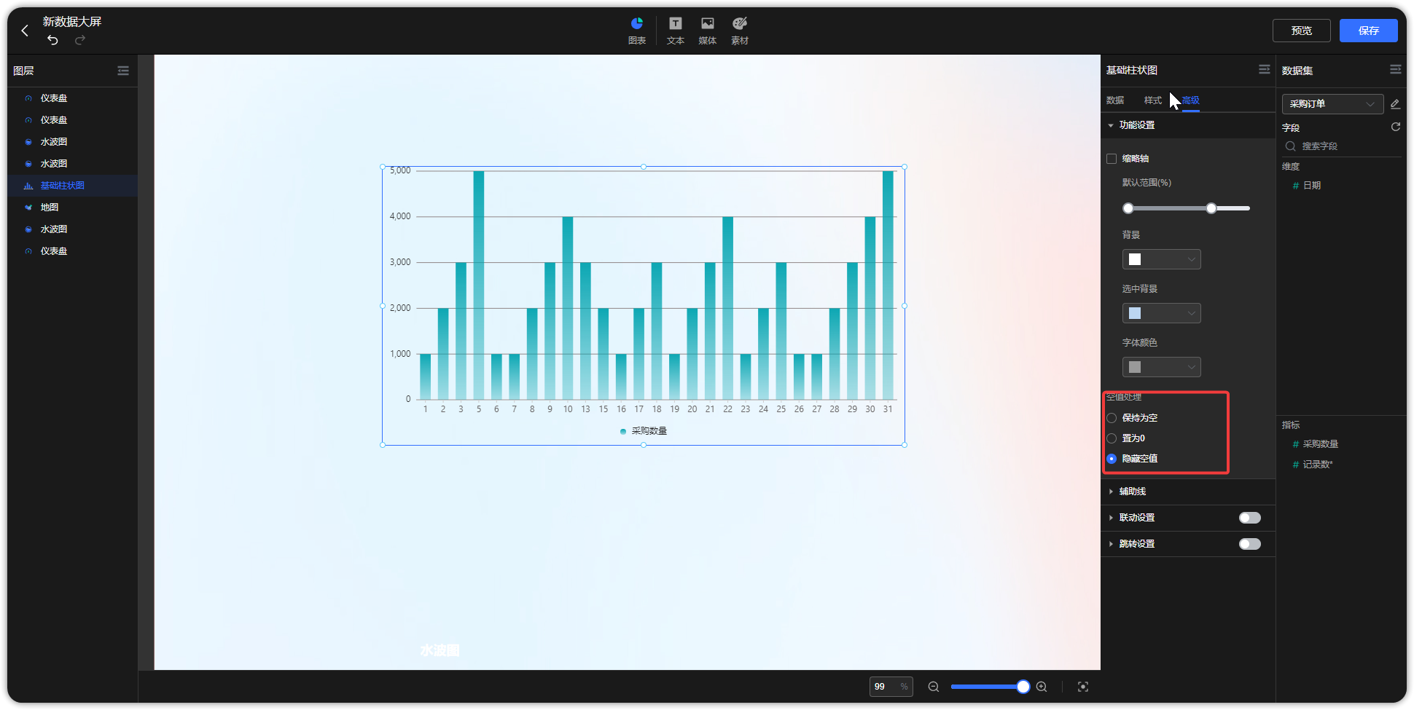
Task: Select the 基础柱状图 layer
Action: pos(73,186)
